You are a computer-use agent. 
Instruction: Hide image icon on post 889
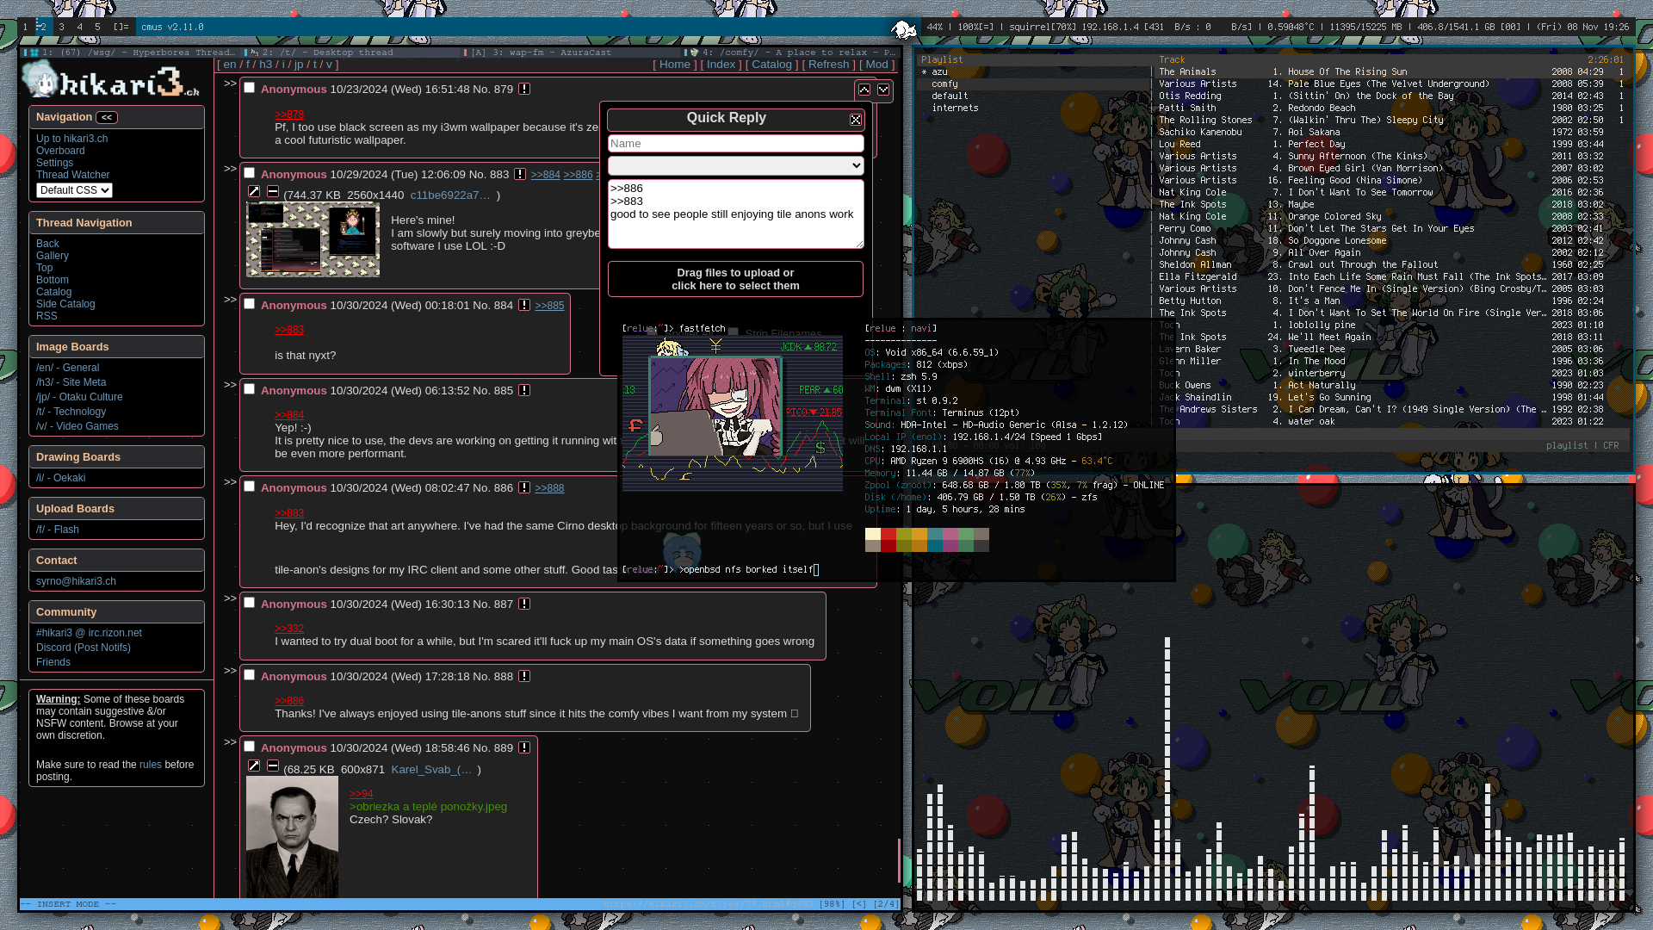273,766
